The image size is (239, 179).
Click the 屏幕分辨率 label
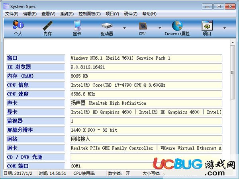36,130
